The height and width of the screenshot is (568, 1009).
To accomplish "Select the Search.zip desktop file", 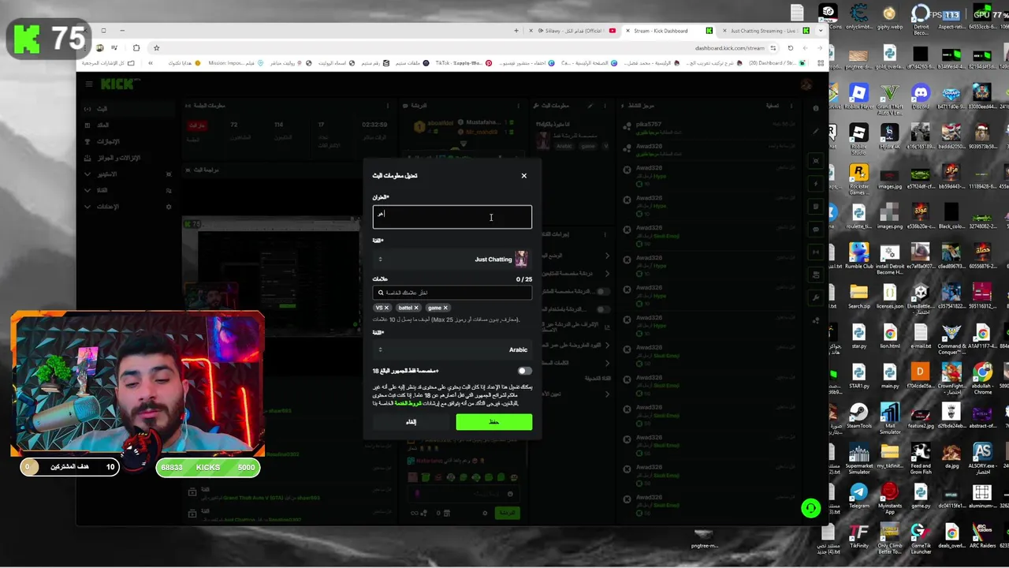I will pyautogui.click(x=859, y=297).
